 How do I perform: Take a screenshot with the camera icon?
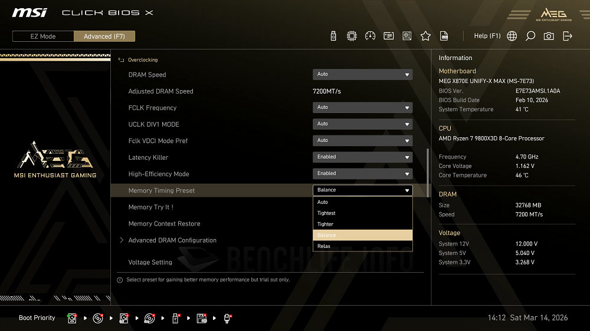(x=549, y=36)
